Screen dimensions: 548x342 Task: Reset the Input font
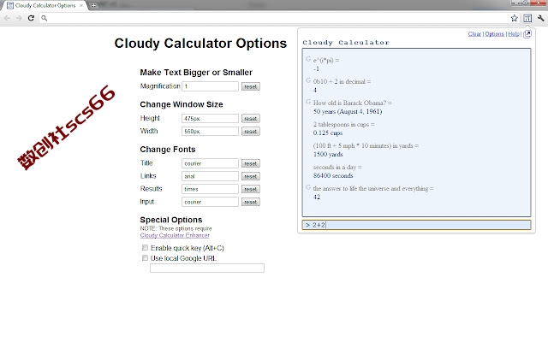tap(251, 202)
